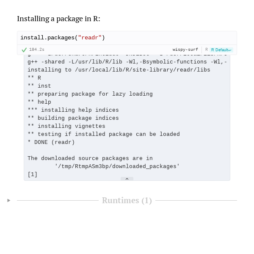
Task: Select the grey R language label
Action: point(207,50)
